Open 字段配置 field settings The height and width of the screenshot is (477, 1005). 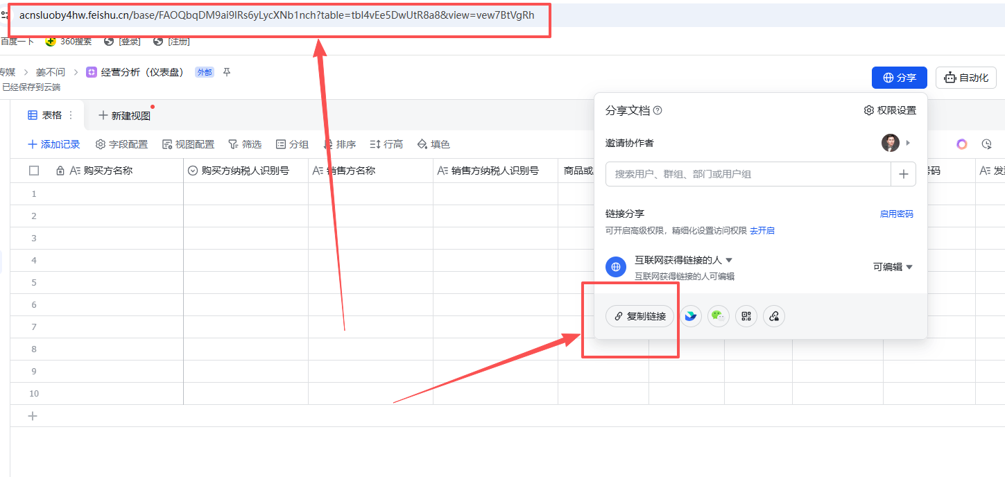pyautogui.click(x=121, y=144)
